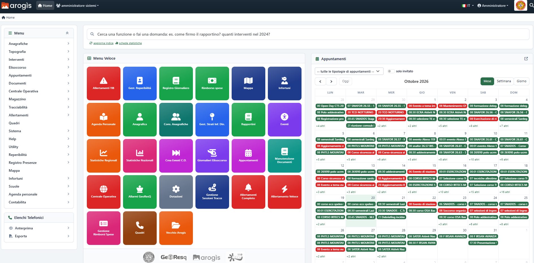Open the Crea Eventi C.O. tile
Image resolution: width=534 pixels, height=263 pixels.
(x=176, y=156)
